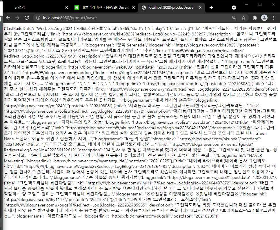The height and width of the screenshot is (230, 280).
Task: Close the localhost:8088 tab
Action: point(200,8)
